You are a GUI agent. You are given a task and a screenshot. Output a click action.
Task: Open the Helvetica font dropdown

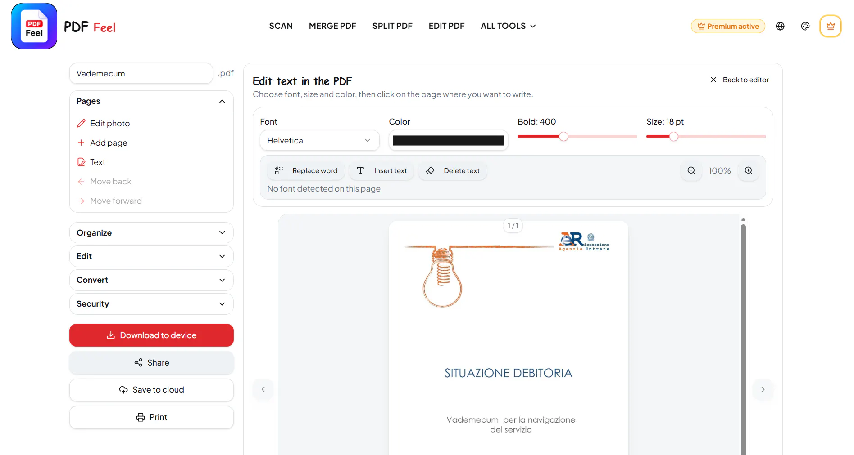[320, 141]
